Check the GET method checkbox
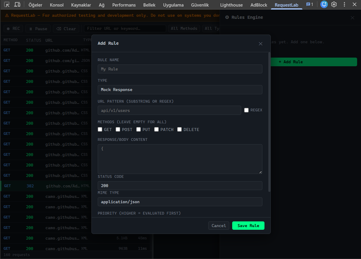 pyautogui.click(x=100, y=129)
